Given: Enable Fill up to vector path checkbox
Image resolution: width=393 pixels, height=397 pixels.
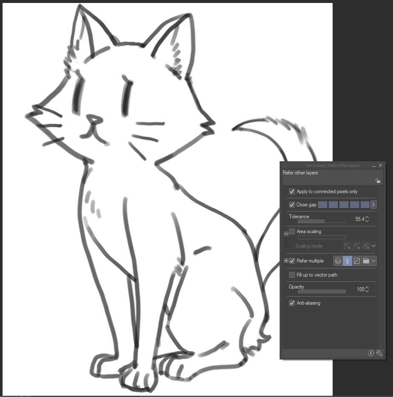Looking at the screenshot, I should (x=292, y=275).
